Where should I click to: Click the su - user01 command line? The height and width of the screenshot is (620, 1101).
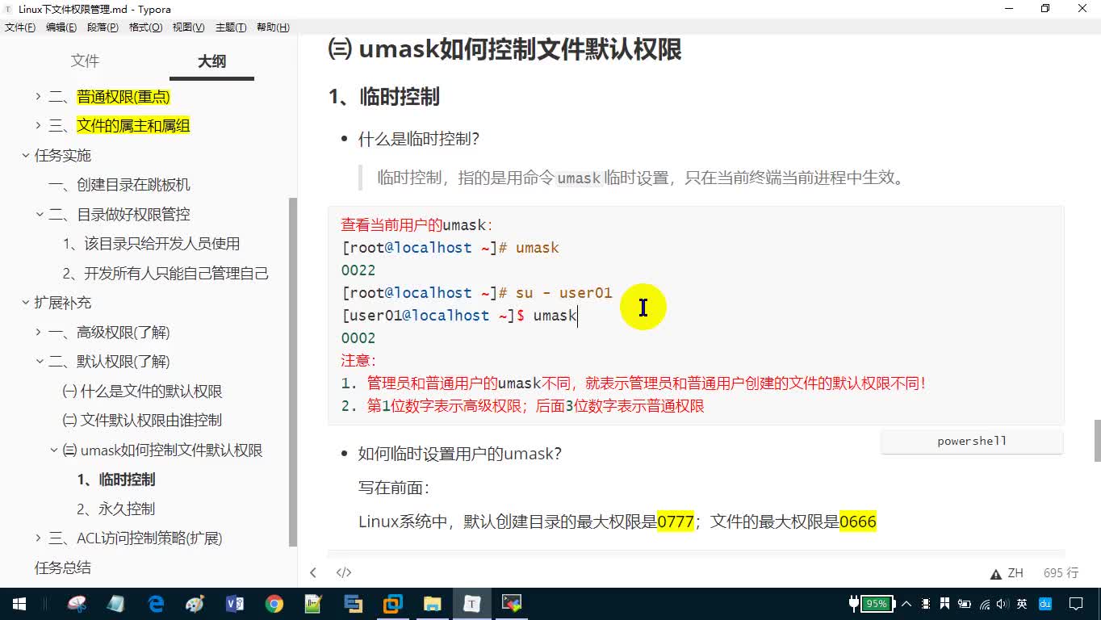pyautogui.click(x=477, y=293)
